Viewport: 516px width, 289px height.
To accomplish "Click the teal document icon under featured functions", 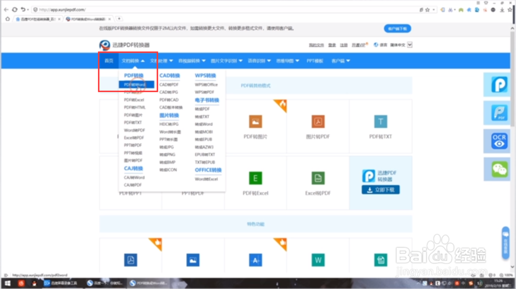I will point(380,260).
